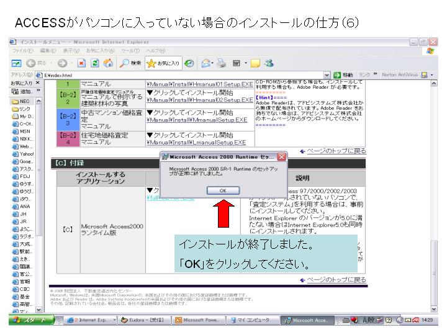Click the full-screen icon at toolbar start
The height and width of the screenshot is (335, 447).
[x=16, y=63]
